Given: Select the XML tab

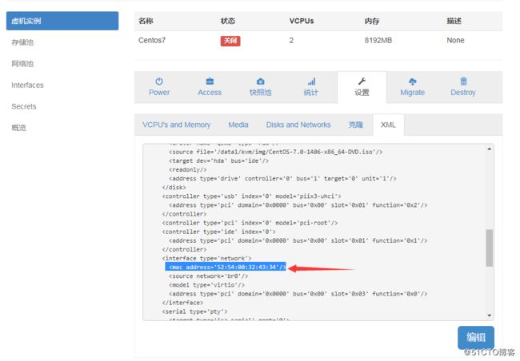Looking at the screenshot, I should [388, 125].
